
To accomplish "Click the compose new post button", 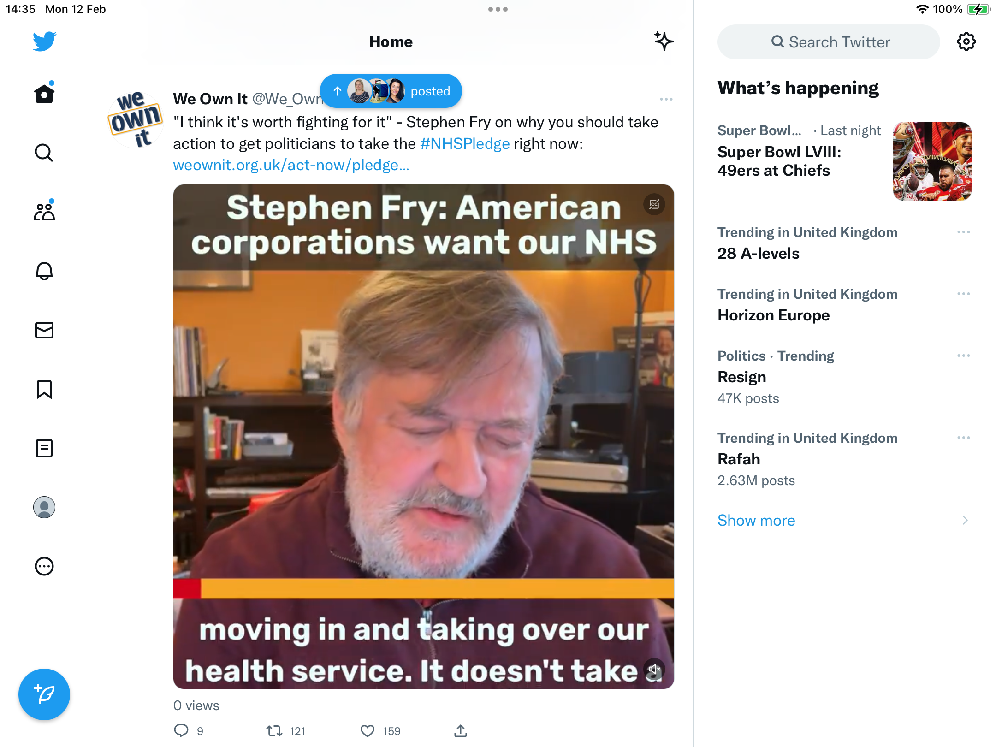I will point(44,694).
